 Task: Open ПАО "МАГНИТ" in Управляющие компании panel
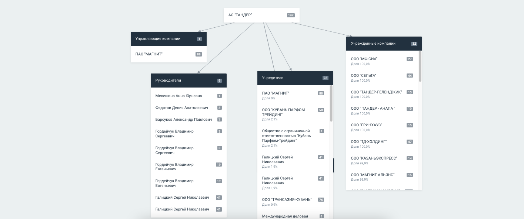pyautogui.click(x=149, y=54)
